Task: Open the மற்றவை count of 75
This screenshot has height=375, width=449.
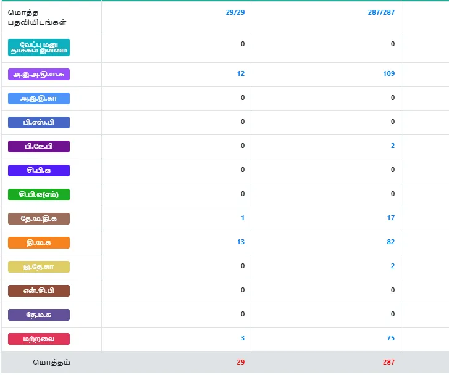Action: click(x=391, y=338)
